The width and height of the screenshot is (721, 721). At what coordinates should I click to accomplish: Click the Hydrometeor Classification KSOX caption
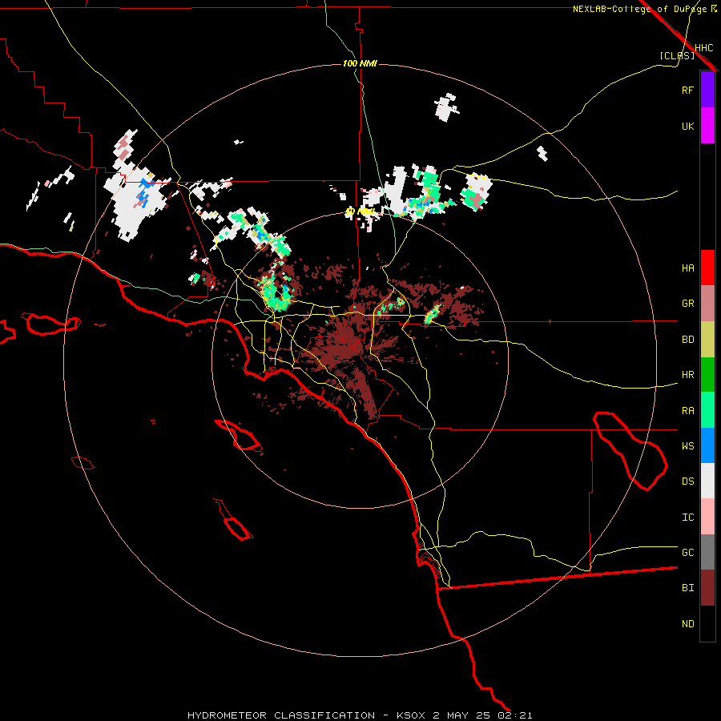pos(360,715)
